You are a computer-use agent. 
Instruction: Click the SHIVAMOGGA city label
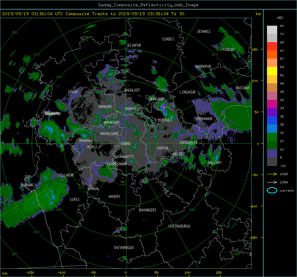(123, 247)
